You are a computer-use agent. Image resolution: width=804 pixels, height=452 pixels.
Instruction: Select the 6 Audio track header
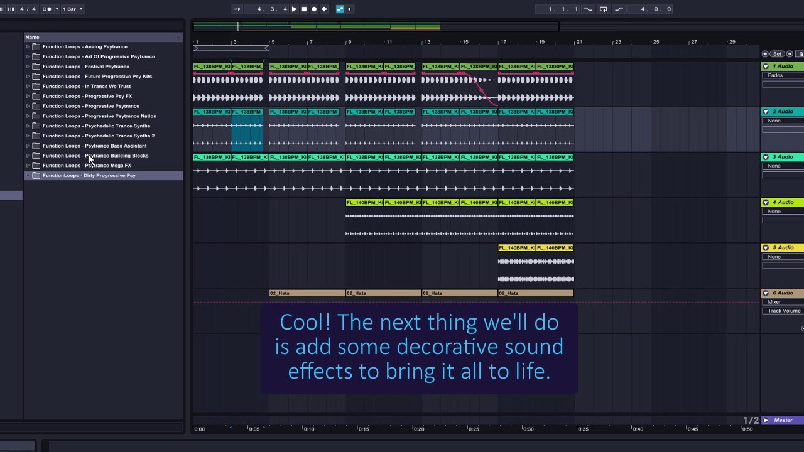click(x=783, y=293)
